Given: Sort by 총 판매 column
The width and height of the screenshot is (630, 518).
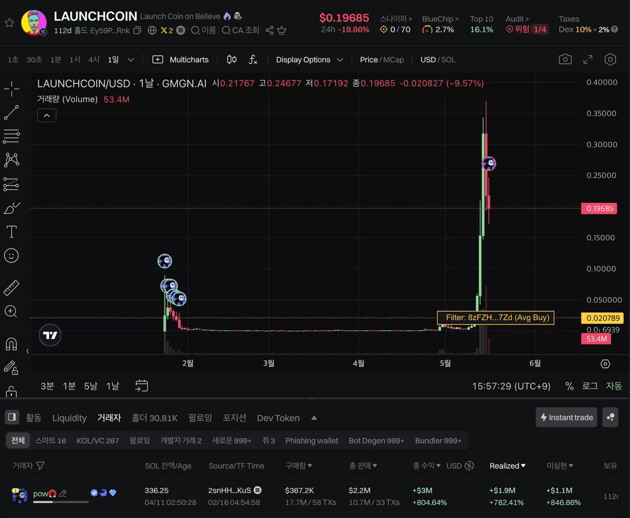Looking at the screenshot, I should click(363, 466).
